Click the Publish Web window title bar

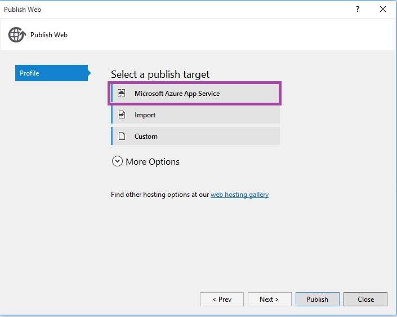pos(169,9)
